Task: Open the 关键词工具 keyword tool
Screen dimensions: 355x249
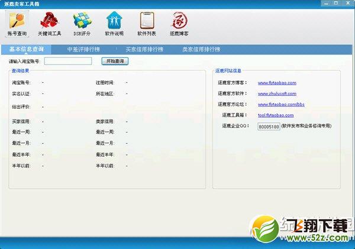Action: (49, 24)
